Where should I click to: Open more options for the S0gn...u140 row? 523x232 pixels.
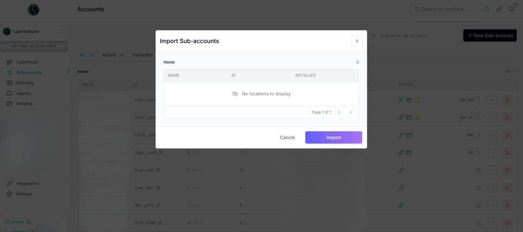(493, 153)
